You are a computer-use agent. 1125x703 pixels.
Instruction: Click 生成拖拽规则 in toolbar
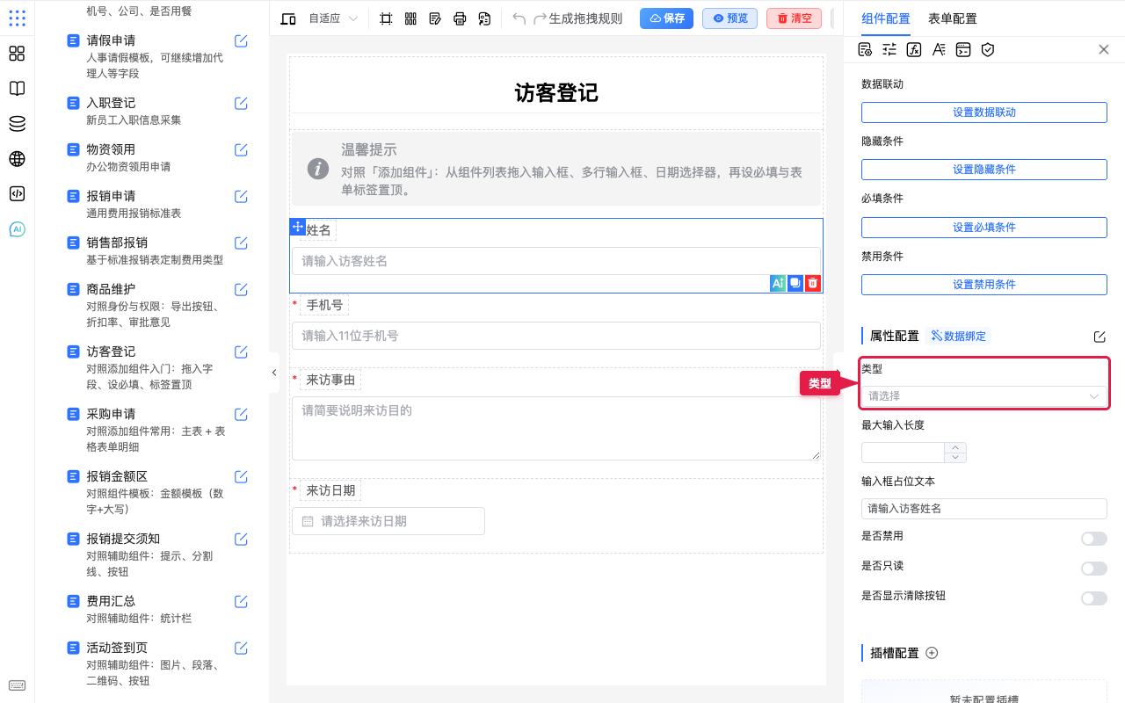point(585,18)
